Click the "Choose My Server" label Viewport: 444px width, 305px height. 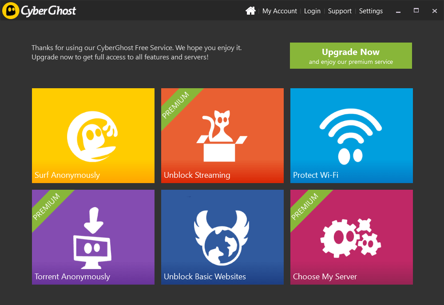325,277
